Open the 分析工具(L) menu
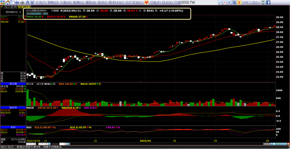 [251, 2]
